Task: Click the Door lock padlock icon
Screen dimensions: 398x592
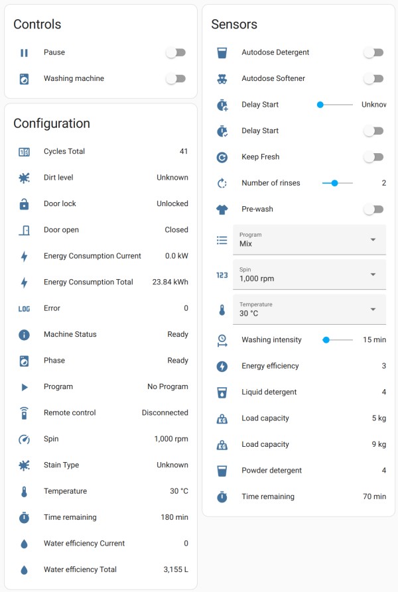Action: pyautogui.click(x=24, y=204)
